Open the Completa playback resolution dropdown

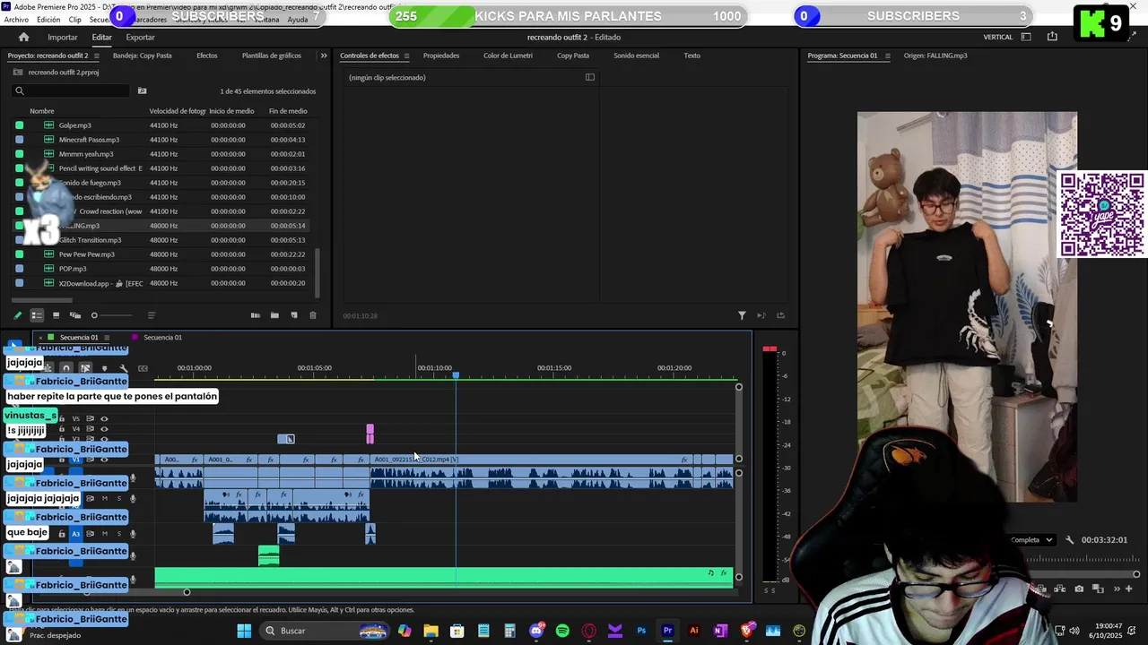[x=1031, y=540]
